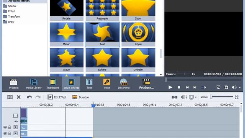Viewport: 245px width, 138px height.
Task: Toggle eye visibility of W track
Action: (x=5, y=133)
